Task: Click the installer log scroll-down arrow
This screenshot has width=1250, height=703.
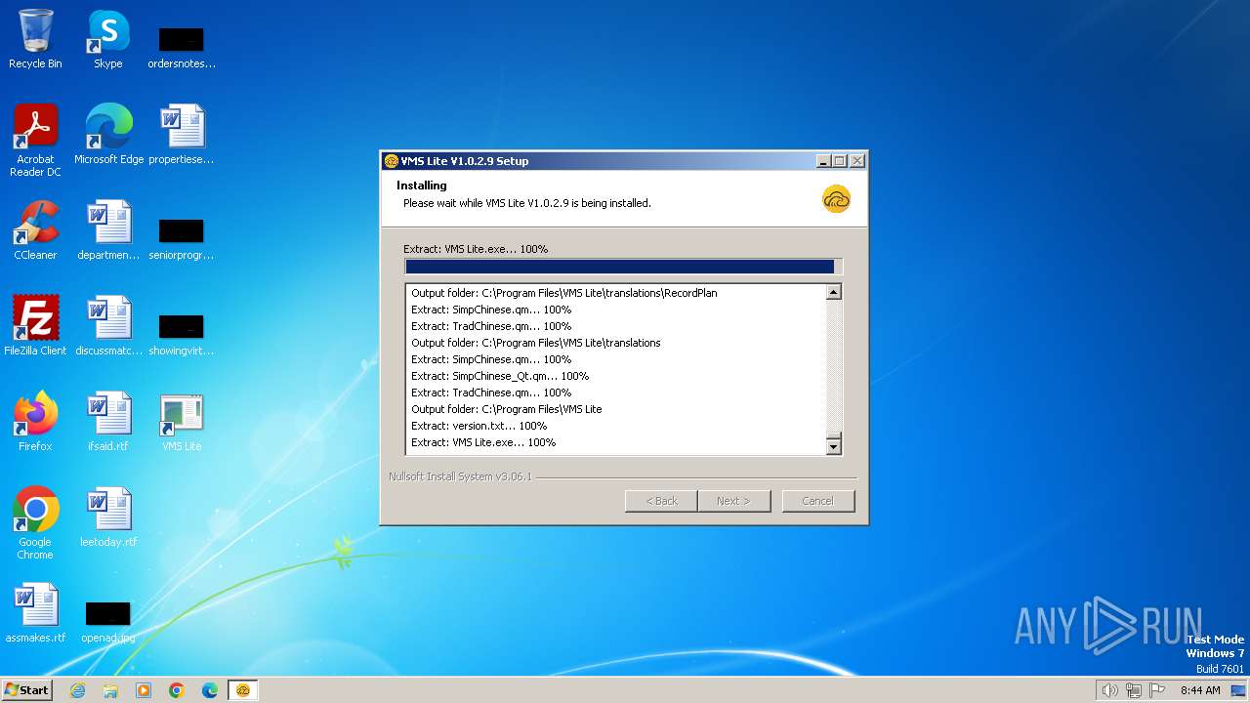Action: point(833,447)
